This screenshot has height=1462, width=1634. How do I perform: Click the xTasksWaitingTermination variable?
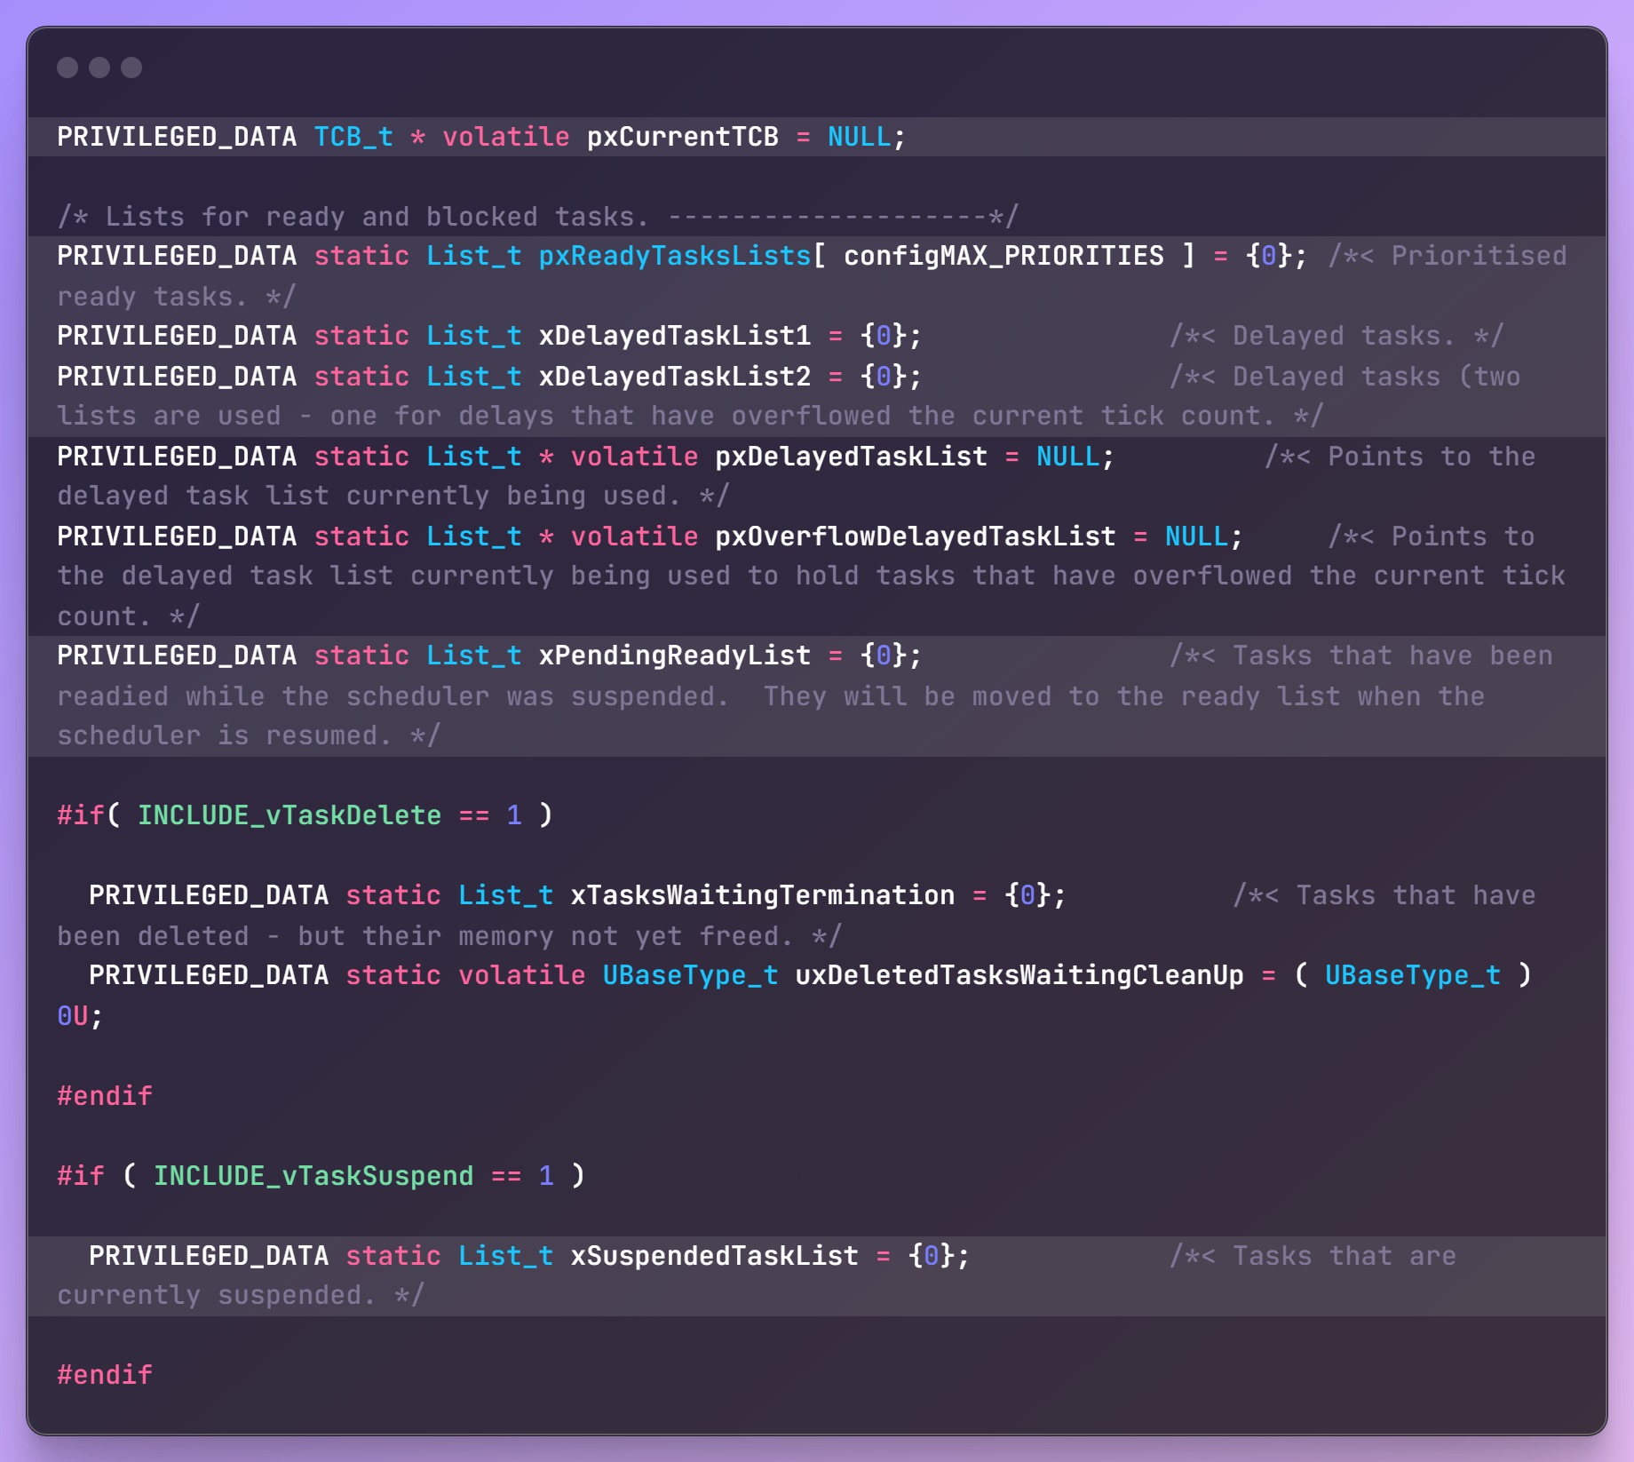point(763,895)
